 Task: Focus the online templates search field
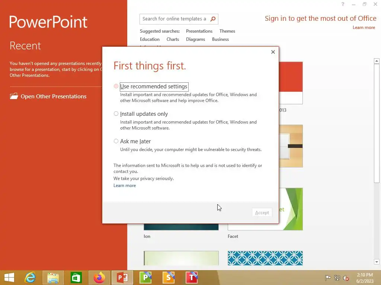pyautogui.click(x=175, y=19)
